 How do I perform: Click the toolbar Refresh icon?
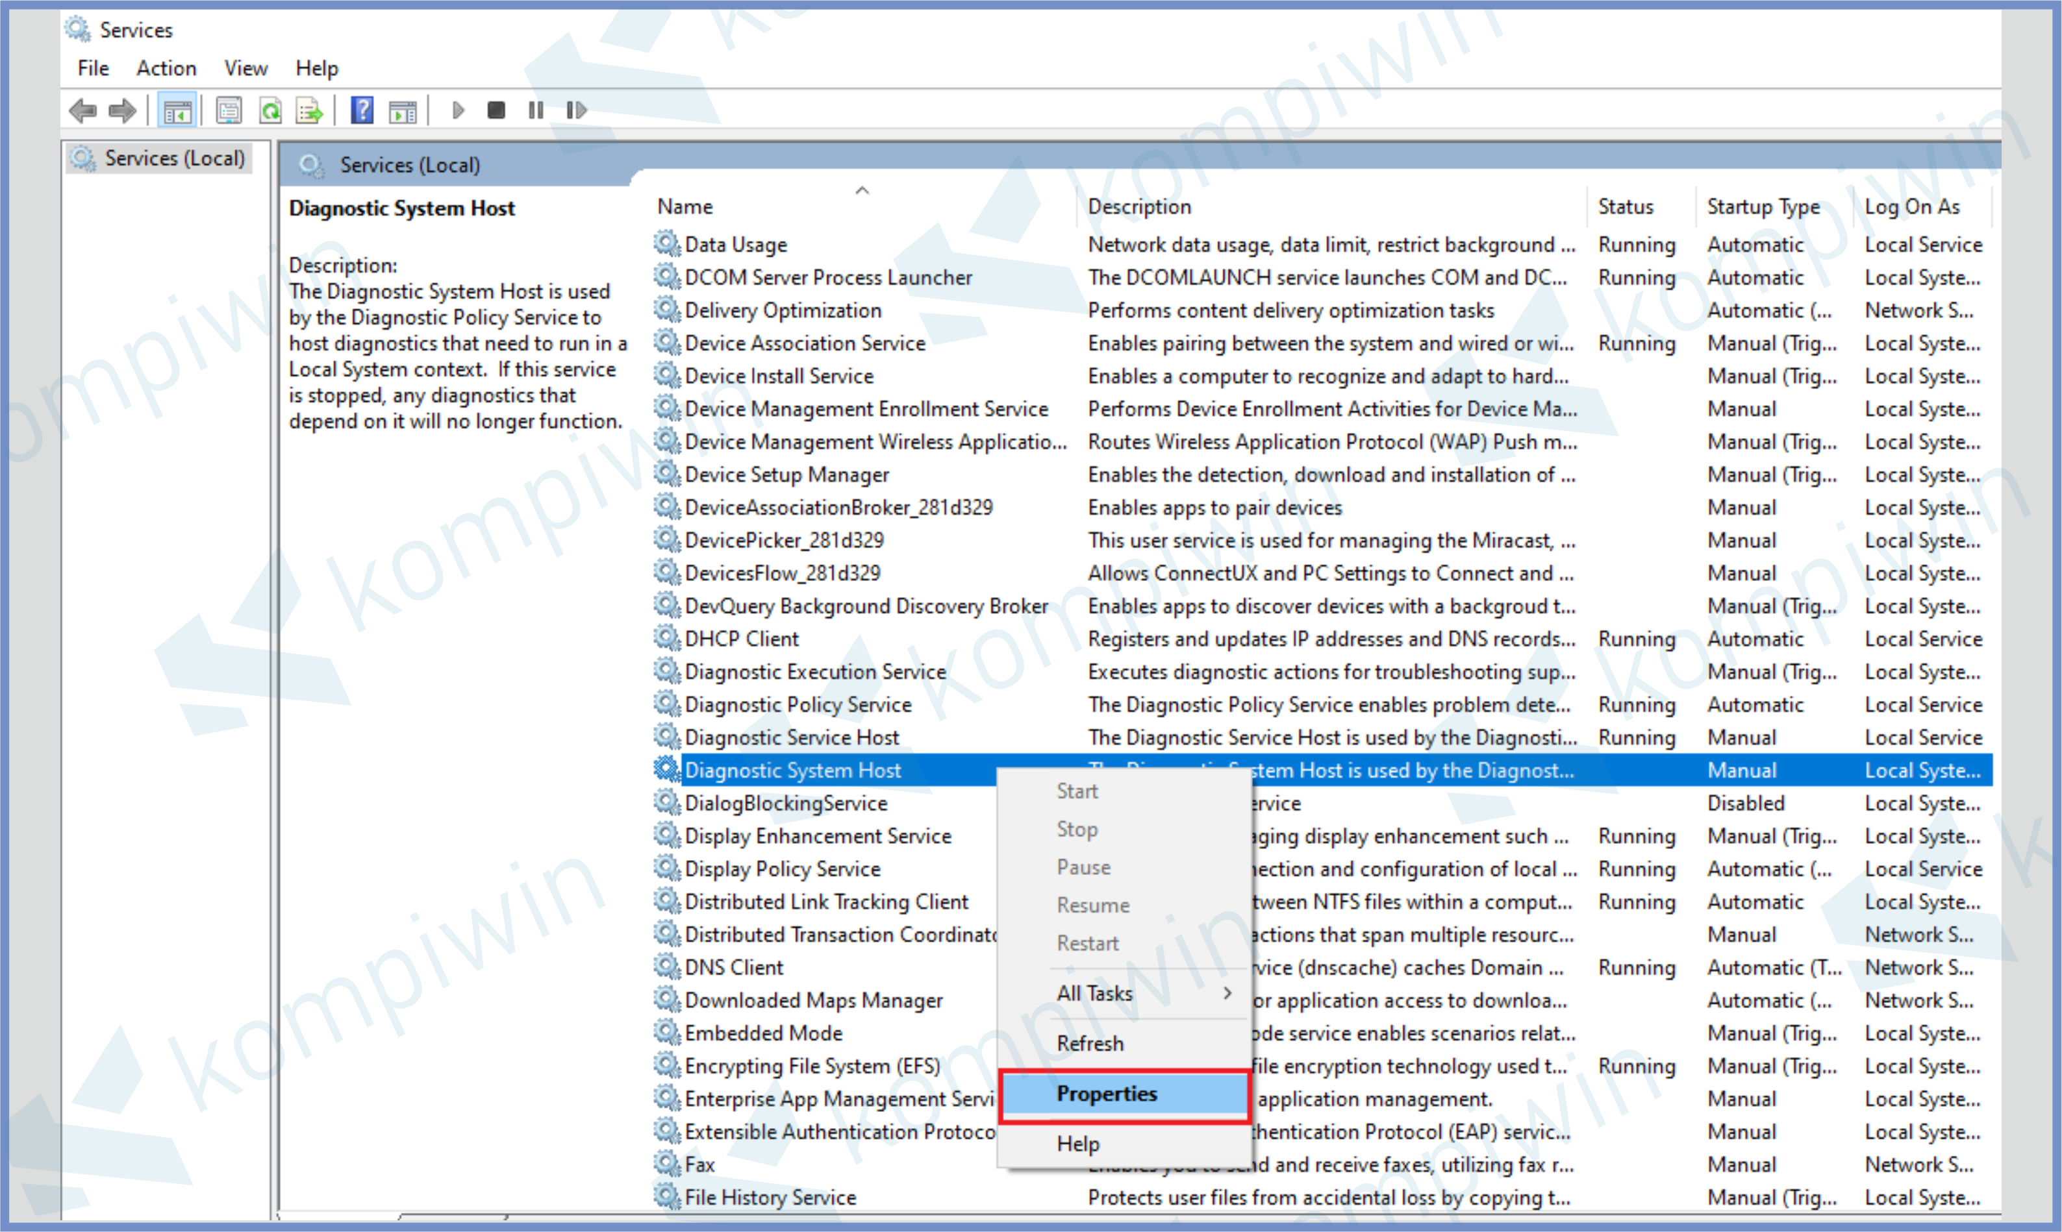(x=271, y=110)
